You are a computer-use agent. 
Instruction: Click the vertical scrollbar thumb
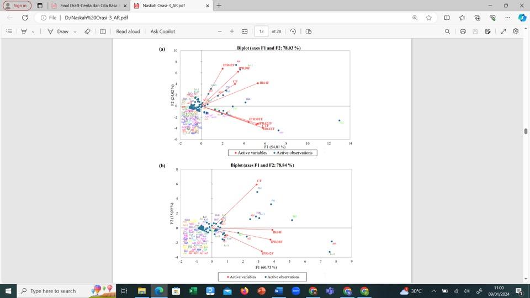[526, 131]
